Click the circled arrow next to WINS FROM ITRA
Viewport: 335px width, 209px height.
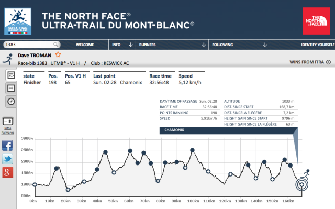click(329, 62)
